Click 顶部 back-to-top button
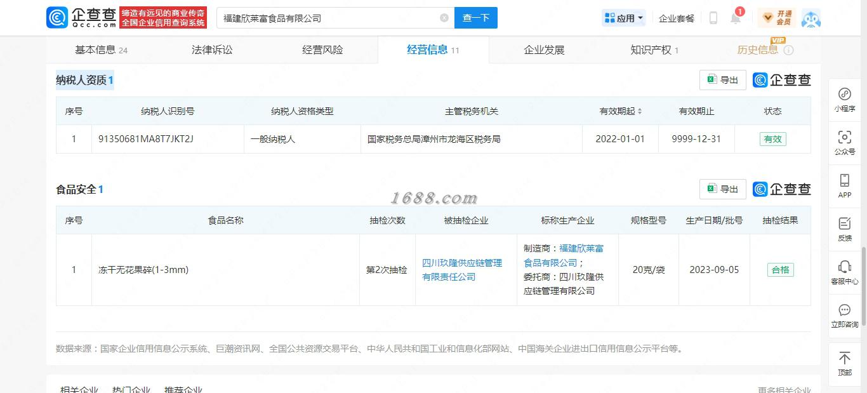 coord(845,364)
